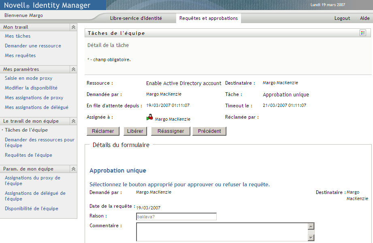Image resolution: width=373 pixels, height=243 pixels.
Task: Select Tâches de l'équipe in sidebar
Action: [x=26, y=130]
